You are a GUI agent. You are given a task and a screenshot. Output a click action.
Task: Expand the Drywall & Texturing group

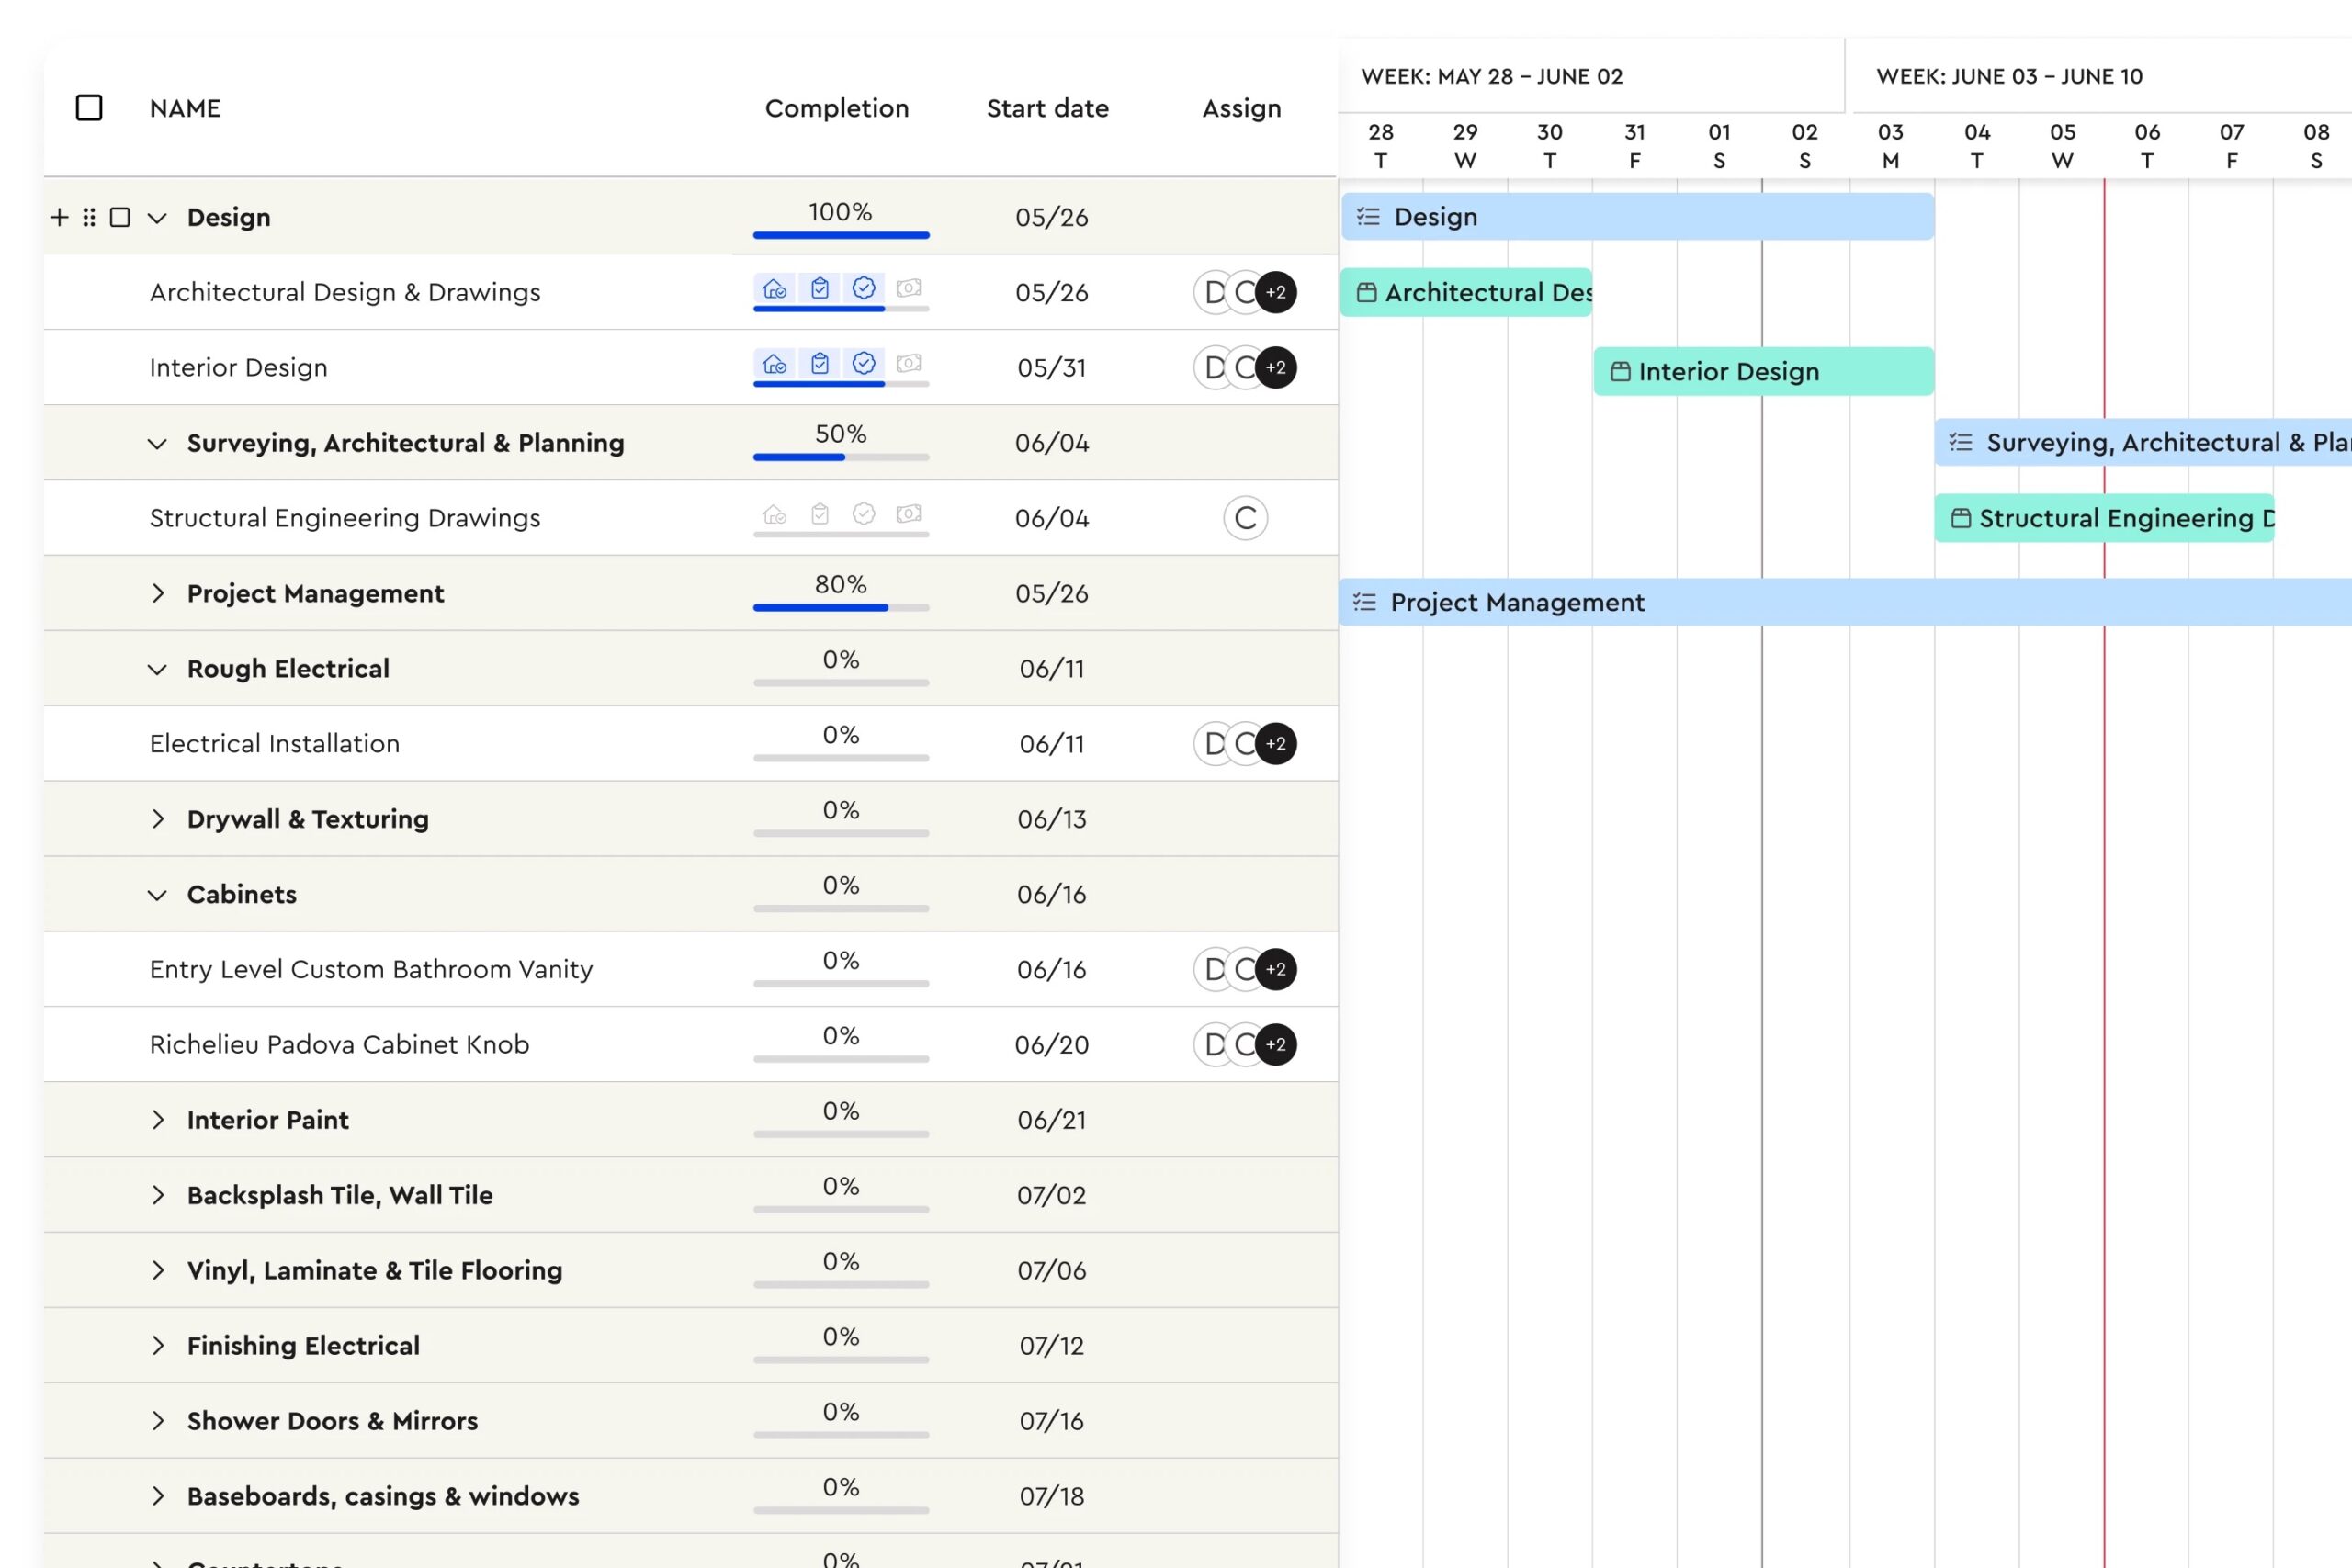[157, 819]
